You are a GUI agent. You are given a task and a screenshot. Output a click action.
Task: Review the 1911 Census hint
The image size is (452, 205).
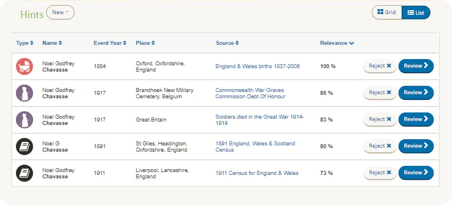416,173
